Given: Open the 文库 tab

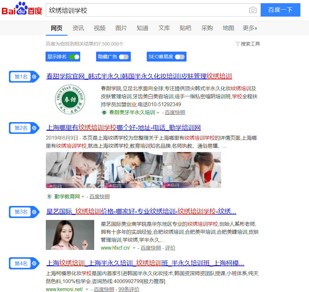Looking at the screenshot, I should tap(164, 28).
